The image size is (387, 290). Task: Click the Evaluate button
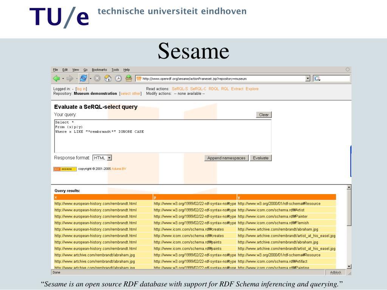261,158
